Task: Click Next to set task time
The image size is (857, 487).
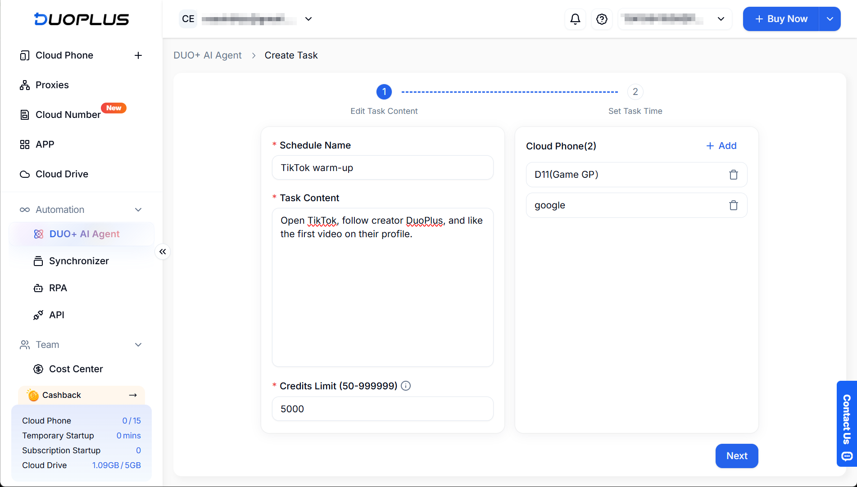Action: [737, 456]
